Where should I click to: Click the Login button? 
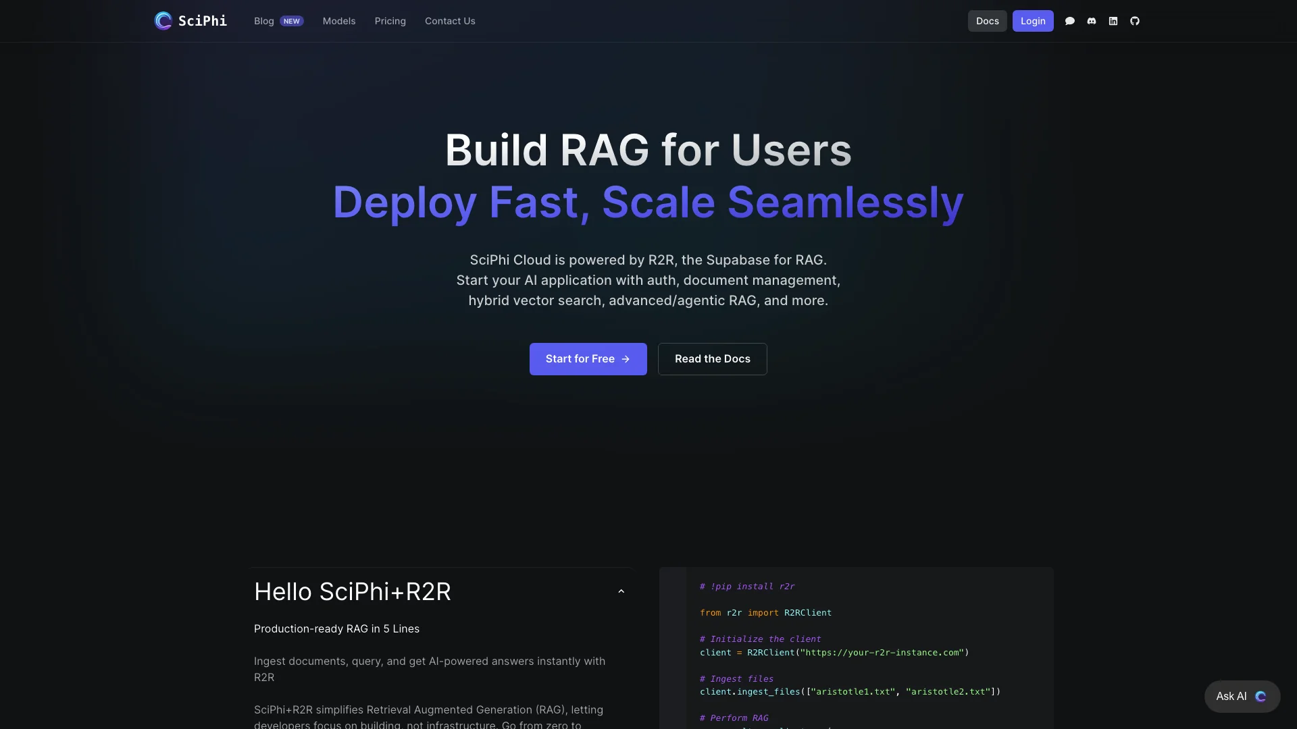(x=1033, y=21)
